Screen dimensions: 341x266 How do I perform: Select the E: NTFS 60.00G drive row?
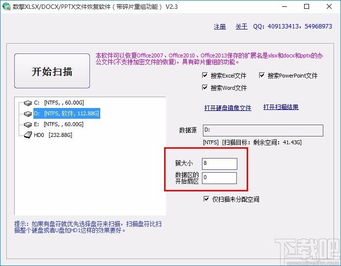[58, 124]
